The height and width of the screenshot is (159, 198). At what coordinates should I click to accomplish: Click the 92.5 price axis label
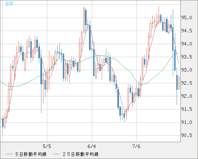[x=187, y=83]
